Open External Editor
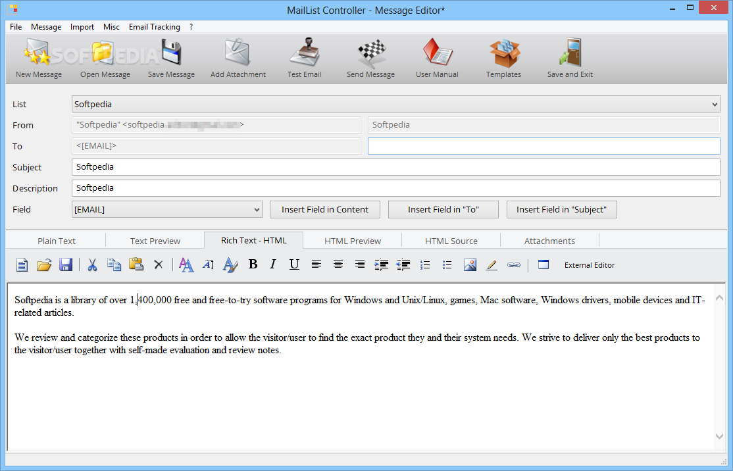The image size is (733, 471). coord(590,265)
